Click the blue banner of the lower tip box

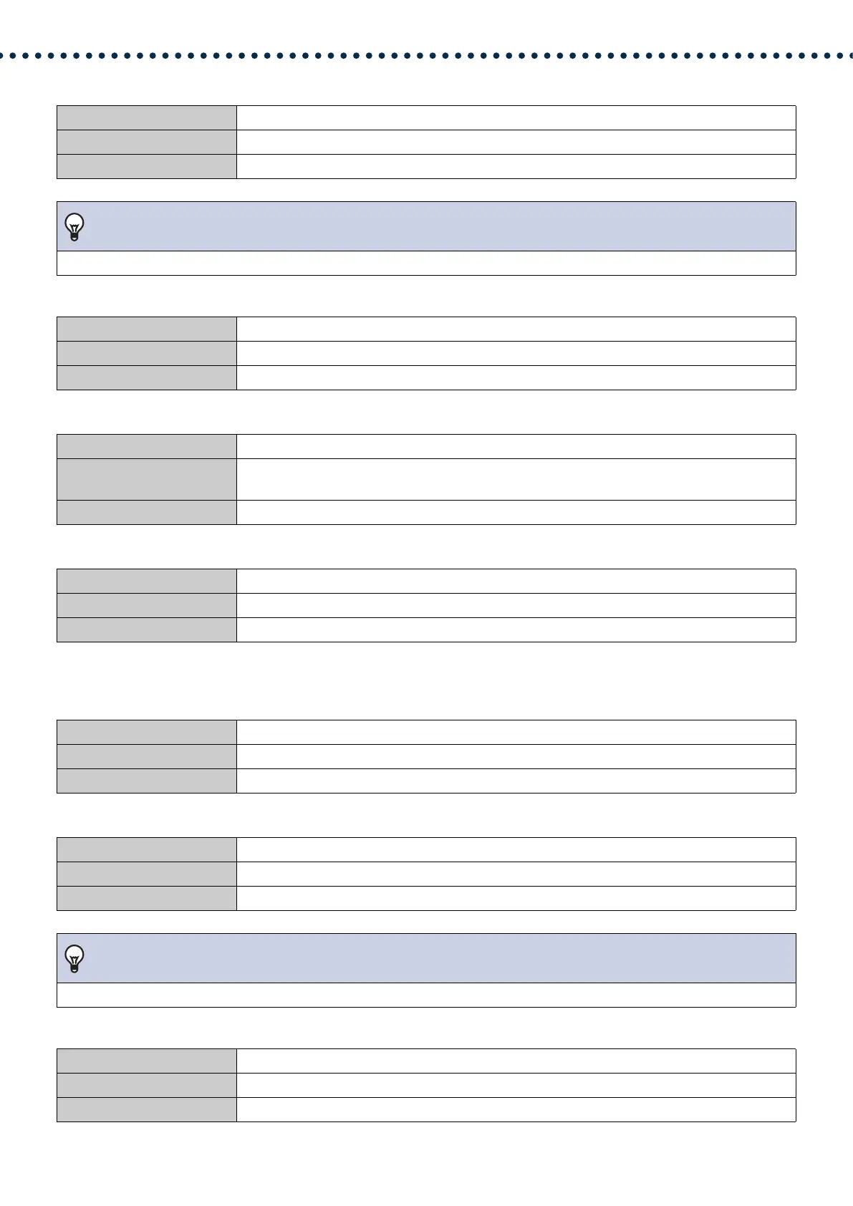point(426,958)
